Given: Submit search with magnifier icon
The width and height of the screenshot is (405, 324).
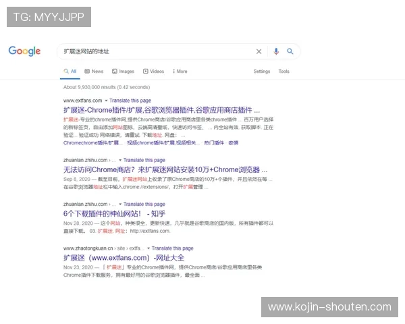Looking at the screenshot, I should 290,51.
